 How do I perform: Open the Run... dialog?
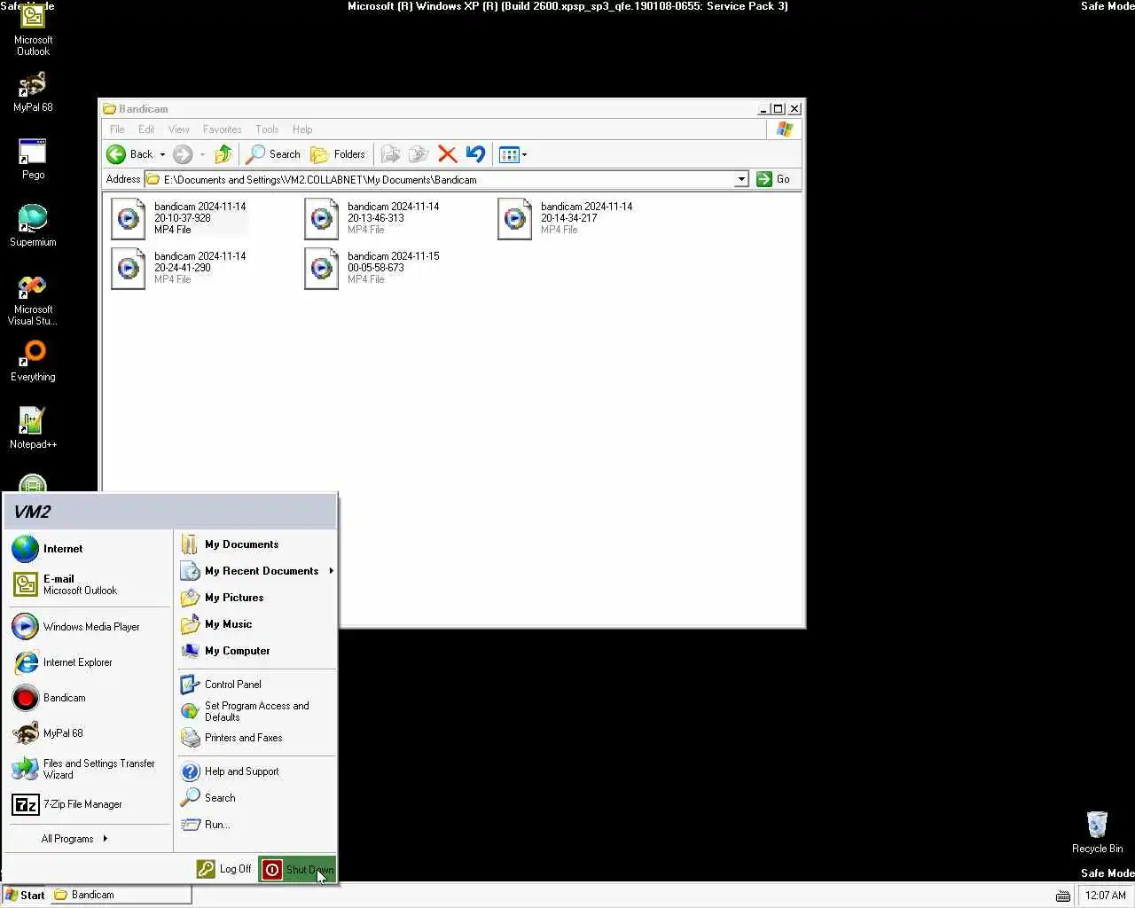pyautogui.click(x=256, y=825)
